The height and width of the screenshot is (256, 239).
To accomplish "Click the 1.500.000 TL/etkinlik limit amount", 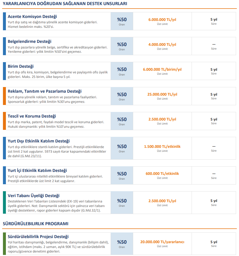I will 162,146.
